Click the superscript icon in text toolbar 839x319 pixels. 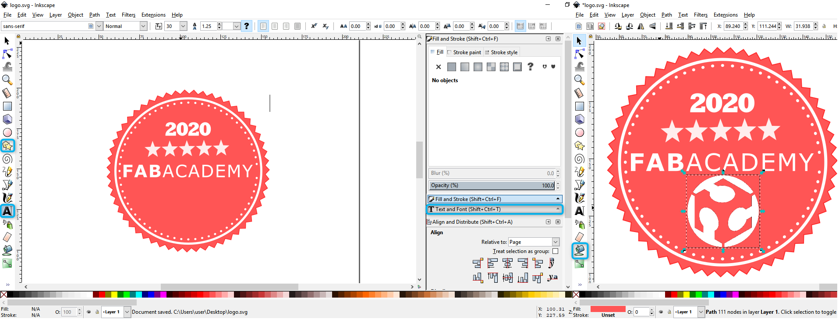tap(314, 26)
